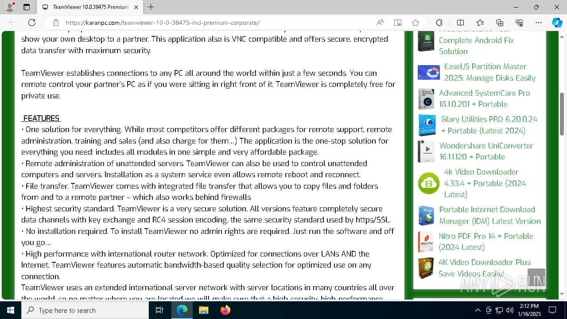The width and height of the screenshot is (567, 319).
Task: Click the Nitro Pro box thumbnail
Action: 426,241
